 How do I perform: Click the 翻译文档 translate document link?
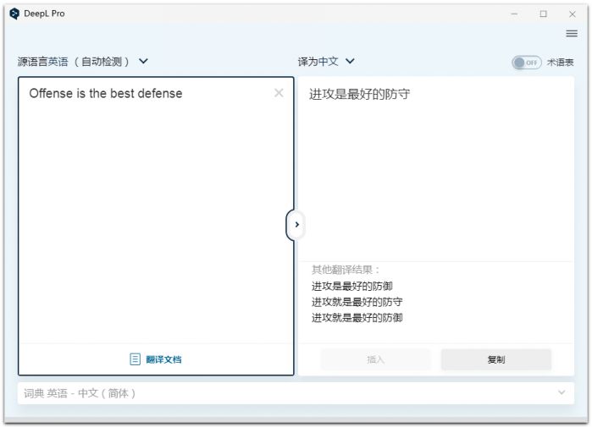click(163, 359)
